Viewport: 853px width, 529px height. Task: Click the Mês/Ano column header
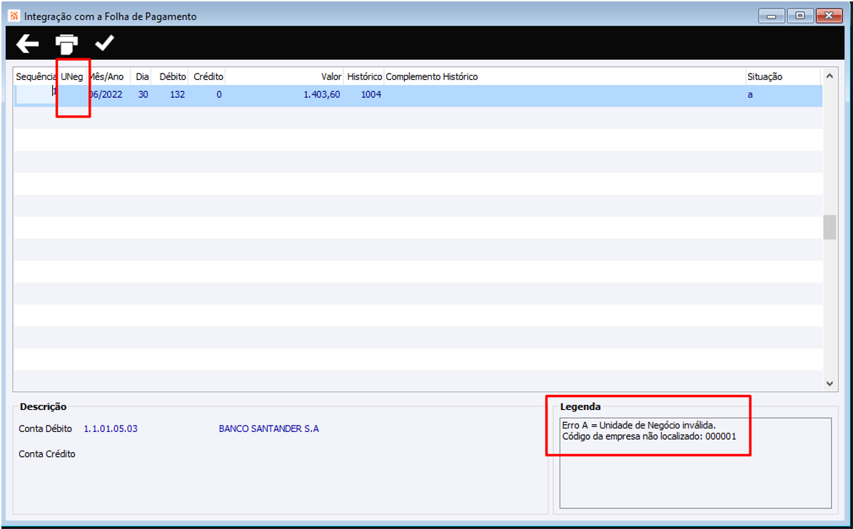click(x=106, y=76)
